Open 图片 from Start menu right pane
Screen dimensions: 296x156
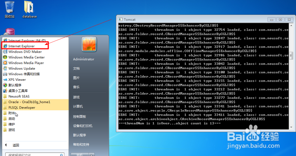(76, 78)
